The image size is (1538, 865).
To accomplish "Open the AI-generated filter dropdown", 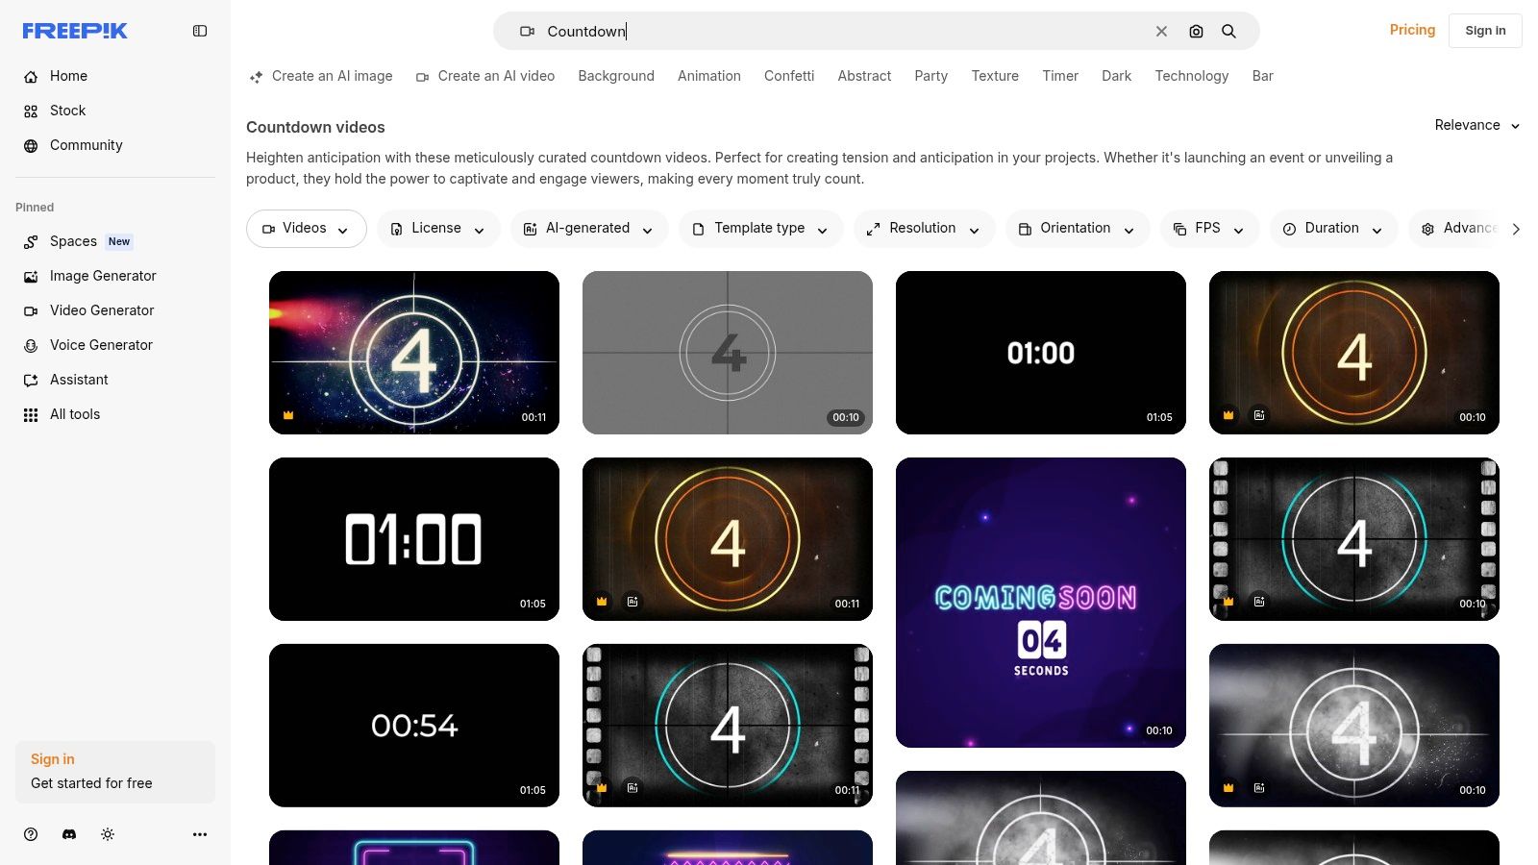I will click(x=589, y=229).
